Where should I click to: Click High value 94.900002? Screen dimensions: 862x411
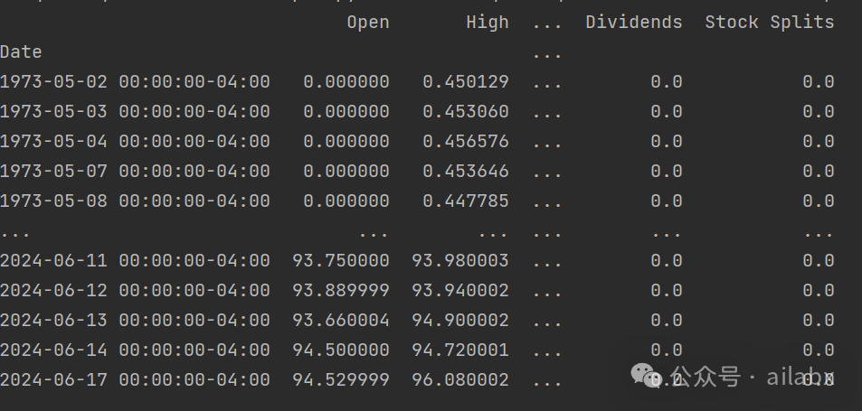click(x=460, y=320)
